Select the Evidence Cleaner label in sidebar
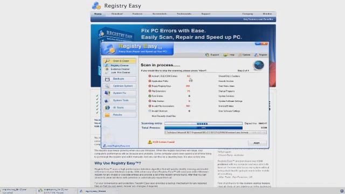345x194 pixels. [120, 69]
